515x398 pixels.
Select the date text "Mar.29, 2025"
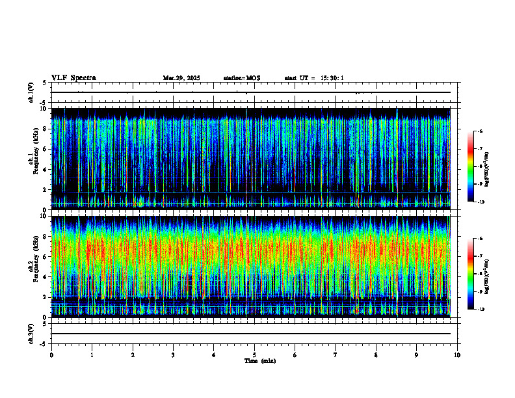tap(181, 78)
